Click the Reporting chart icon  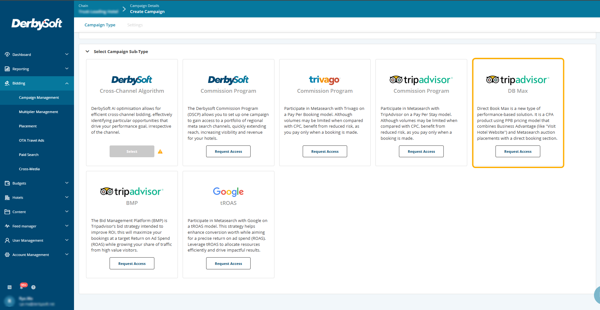click(7, 69)
